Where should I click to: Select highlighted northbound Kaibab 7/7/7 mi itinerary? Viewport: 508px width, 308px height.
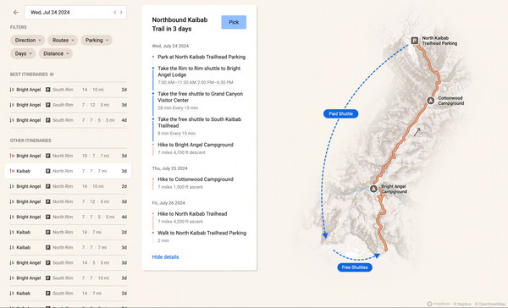(x=69, y=171)
